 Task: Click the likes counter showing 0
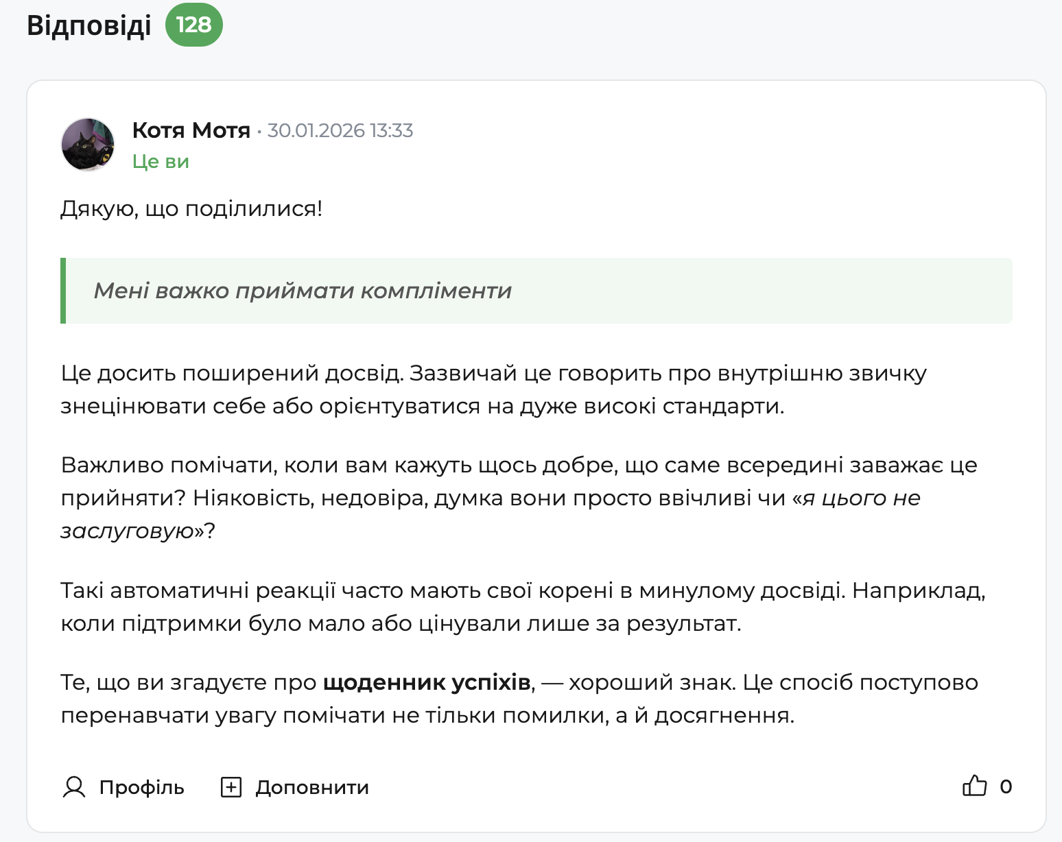pyautogui.click(x=1006, y=787)
